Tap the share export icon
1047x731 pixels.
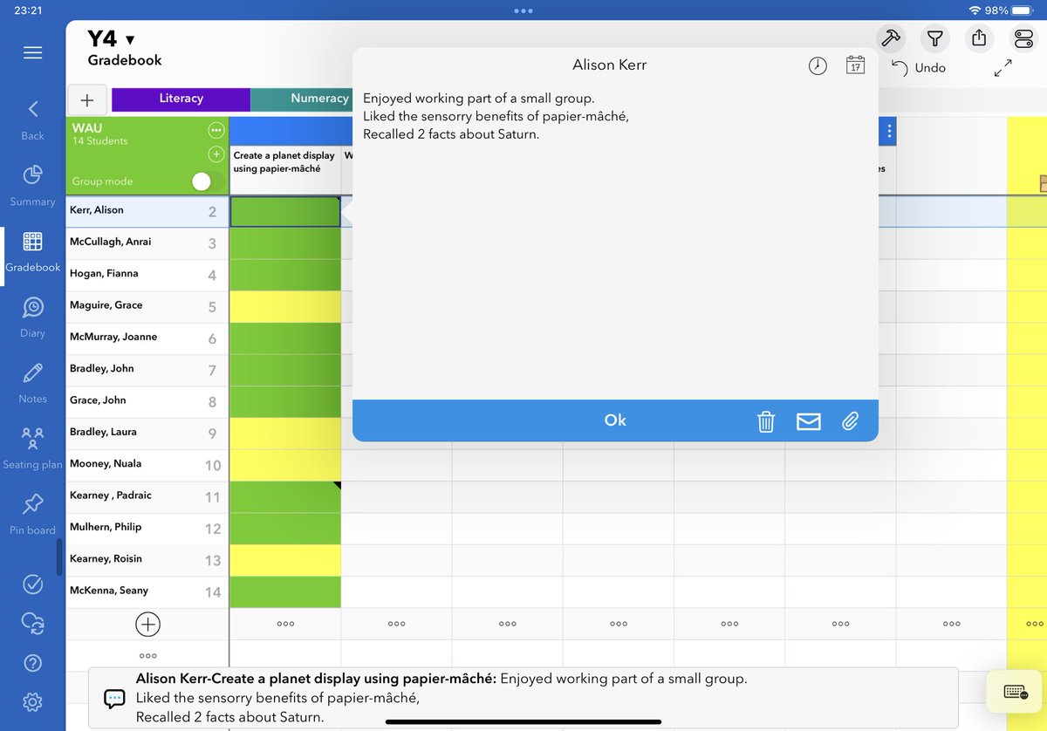point(979,38)
